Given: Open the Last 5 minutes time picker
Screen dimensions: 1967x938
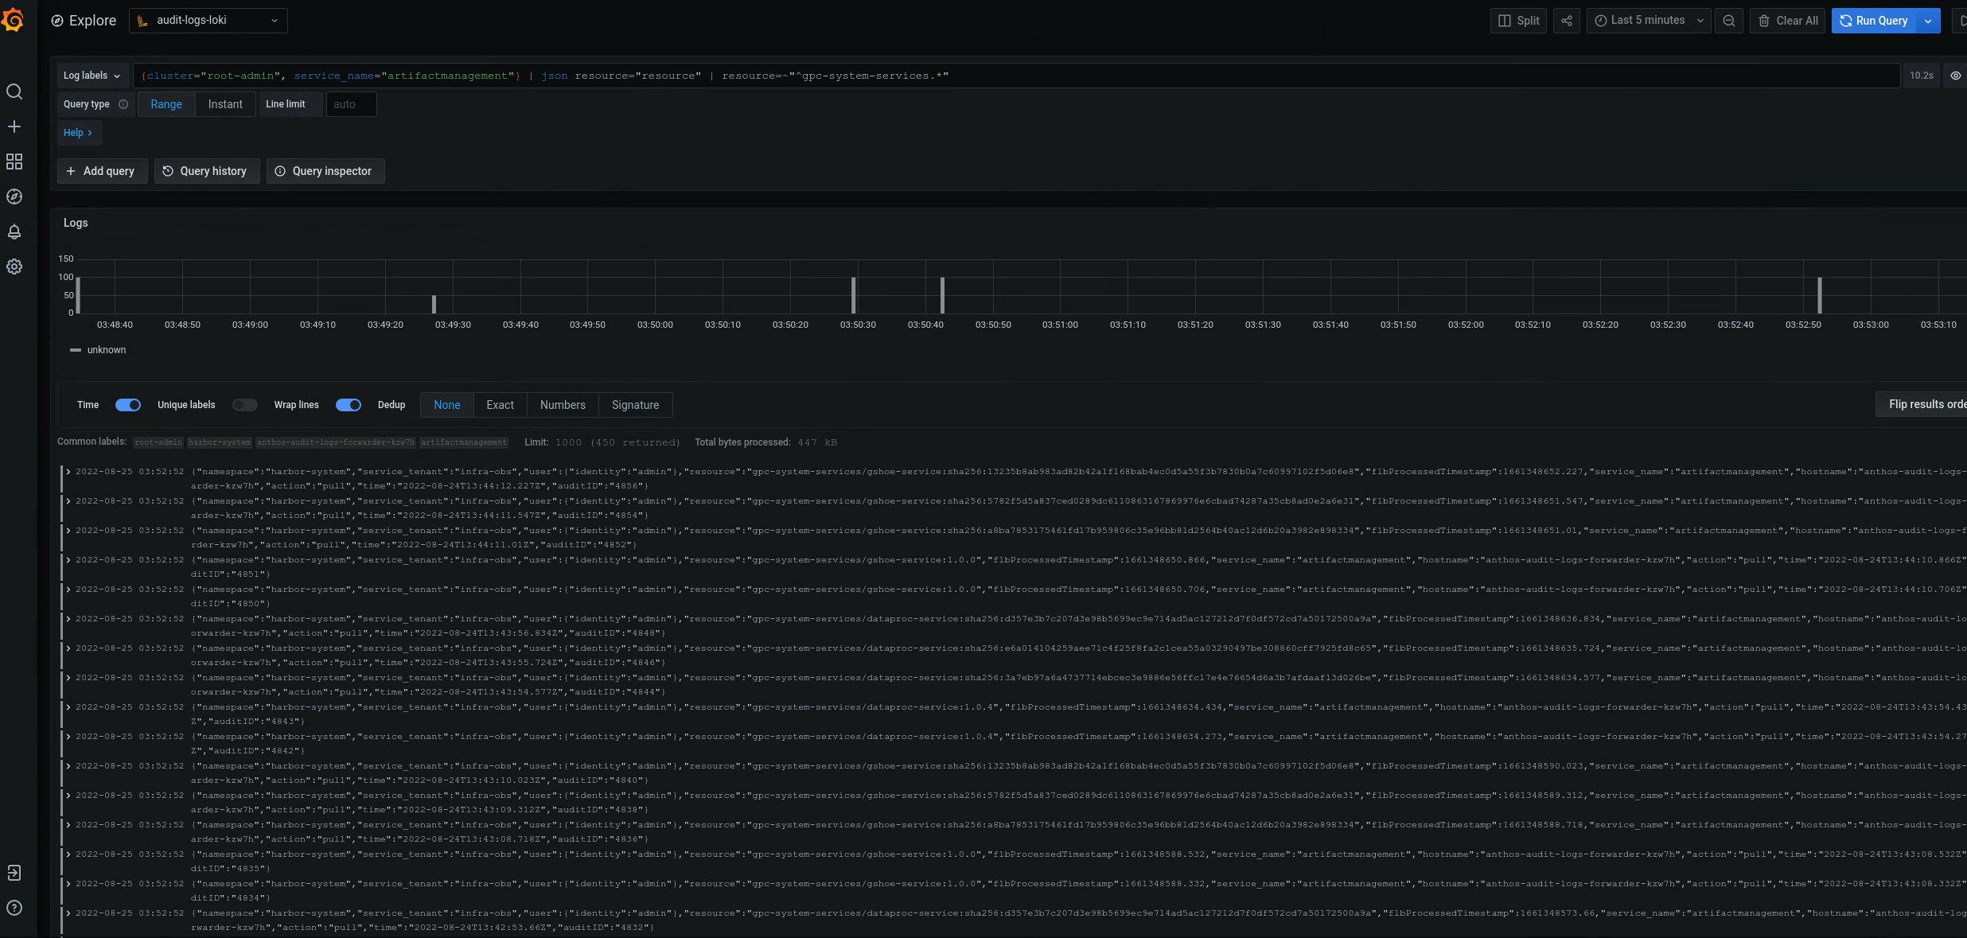Looking at the screenshot, I should 1648,20.
